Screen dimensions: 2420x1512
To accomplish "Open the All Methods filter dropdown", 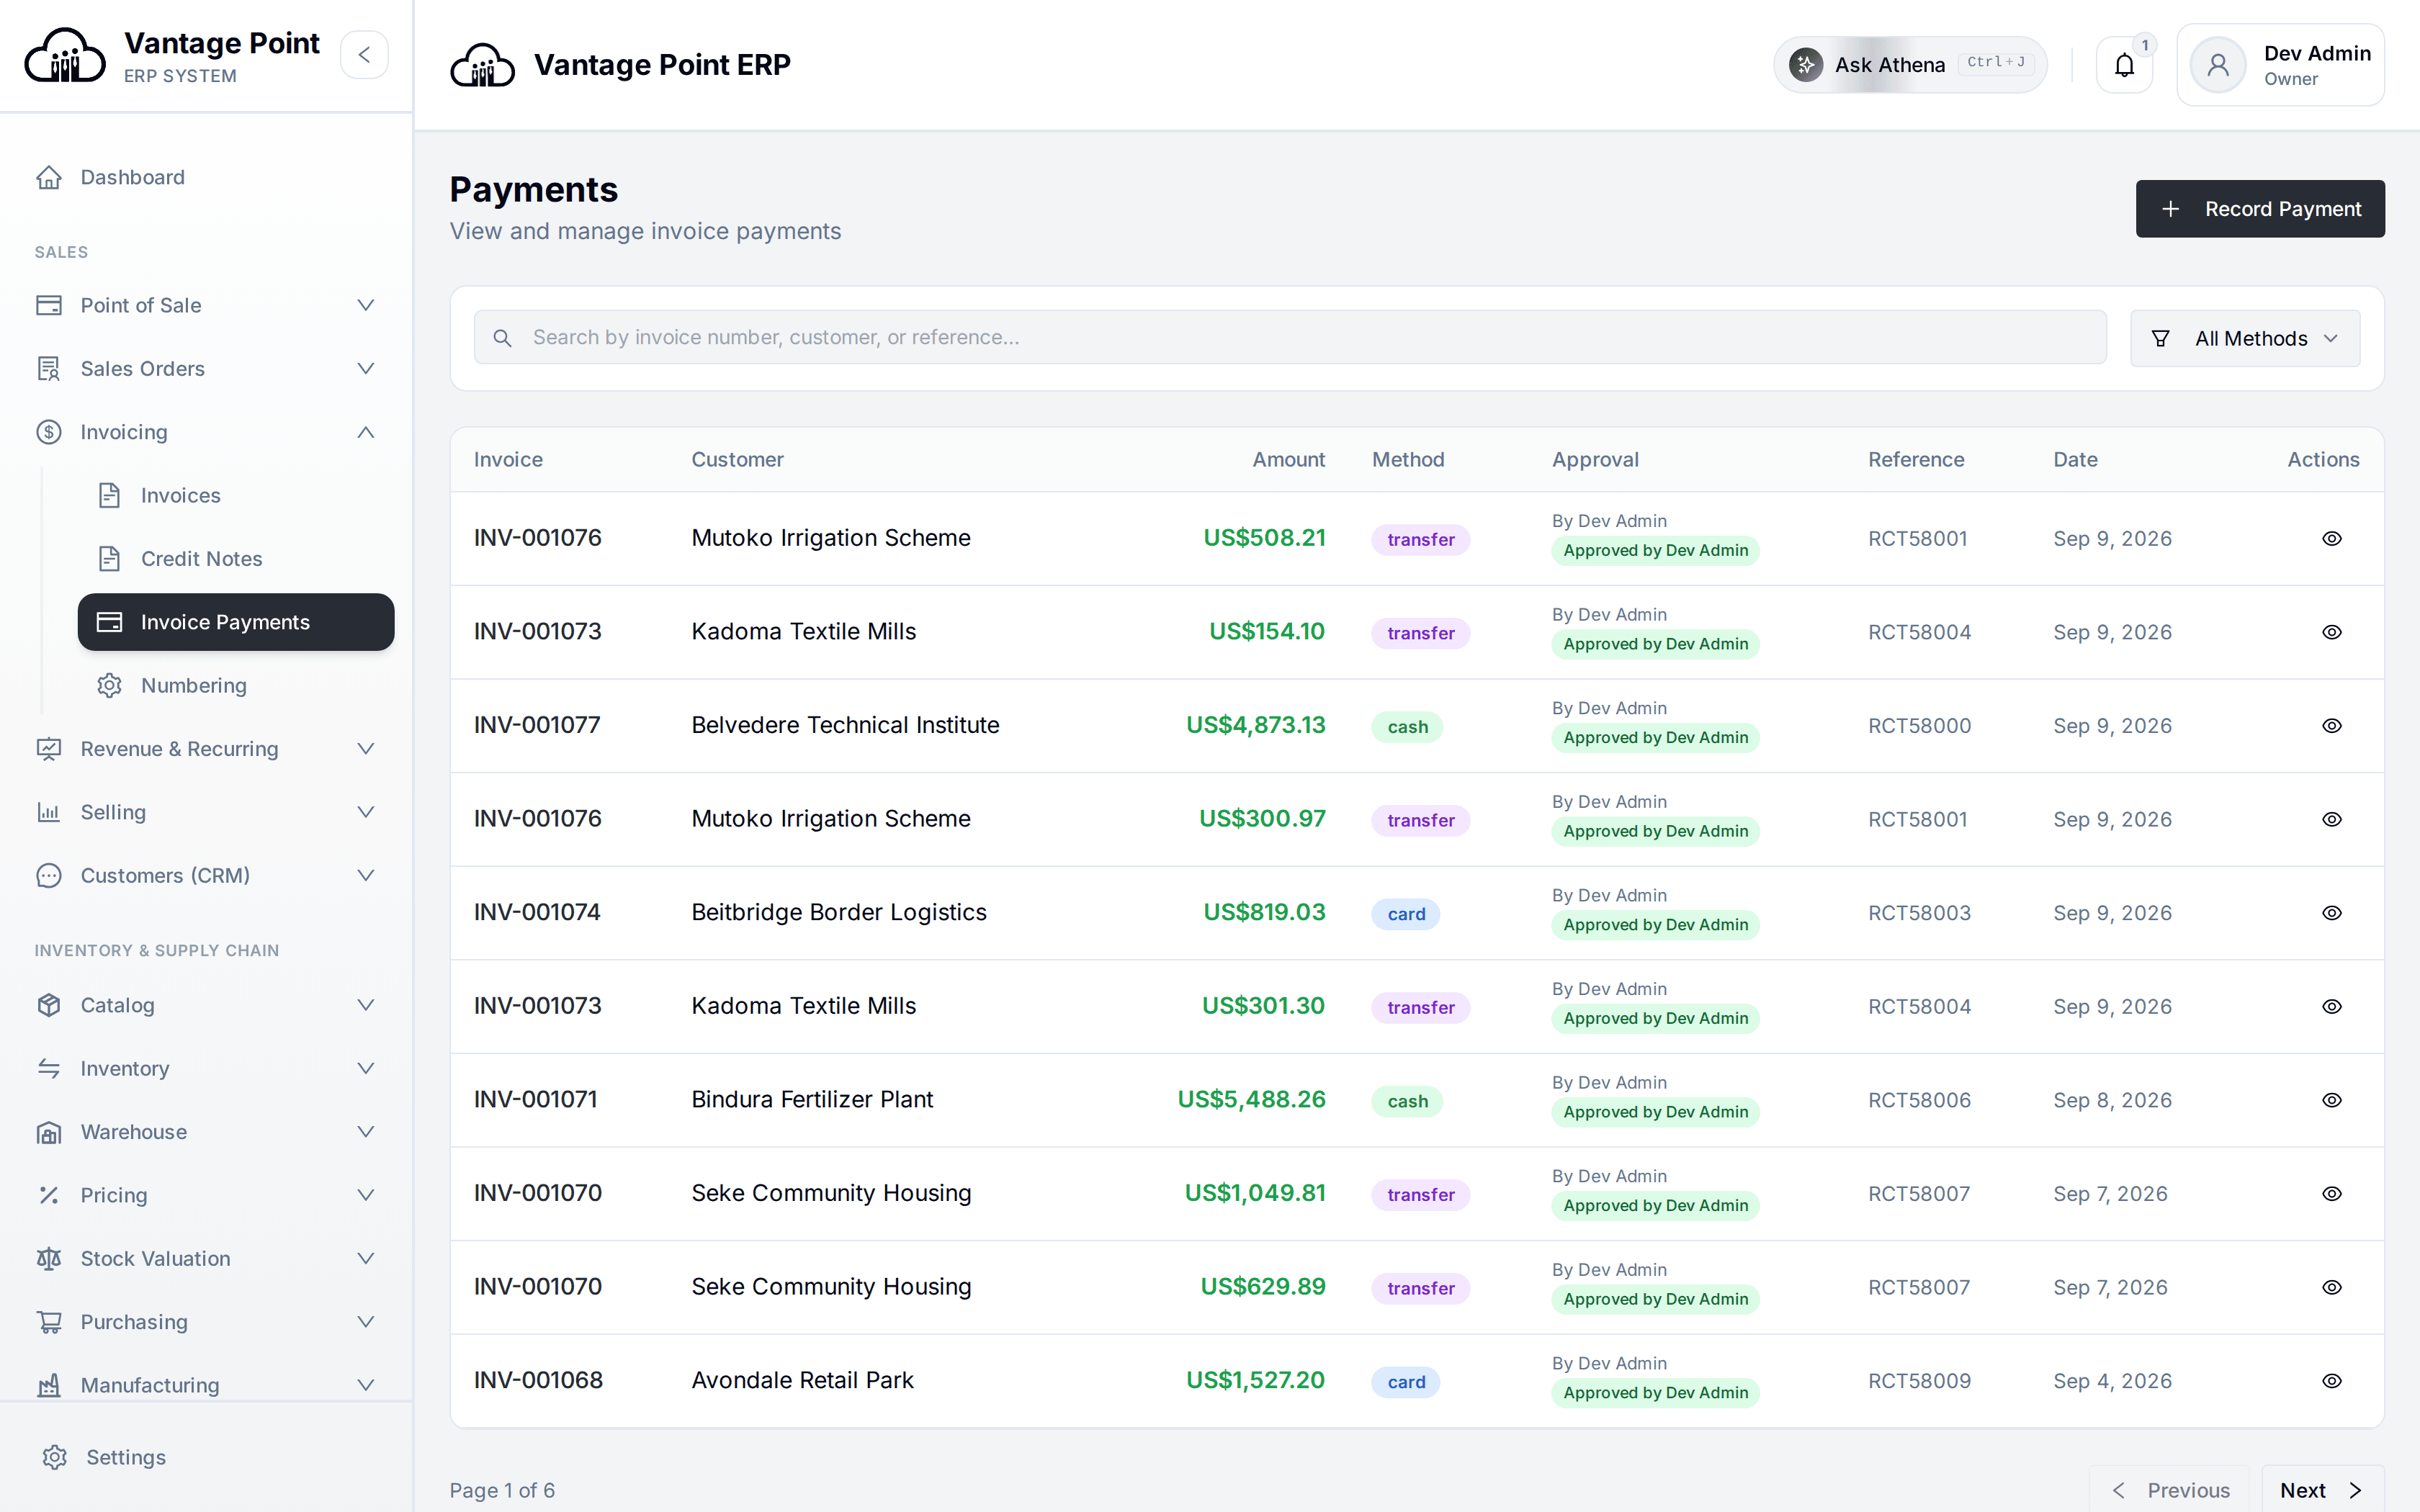I will (2244, 338).
